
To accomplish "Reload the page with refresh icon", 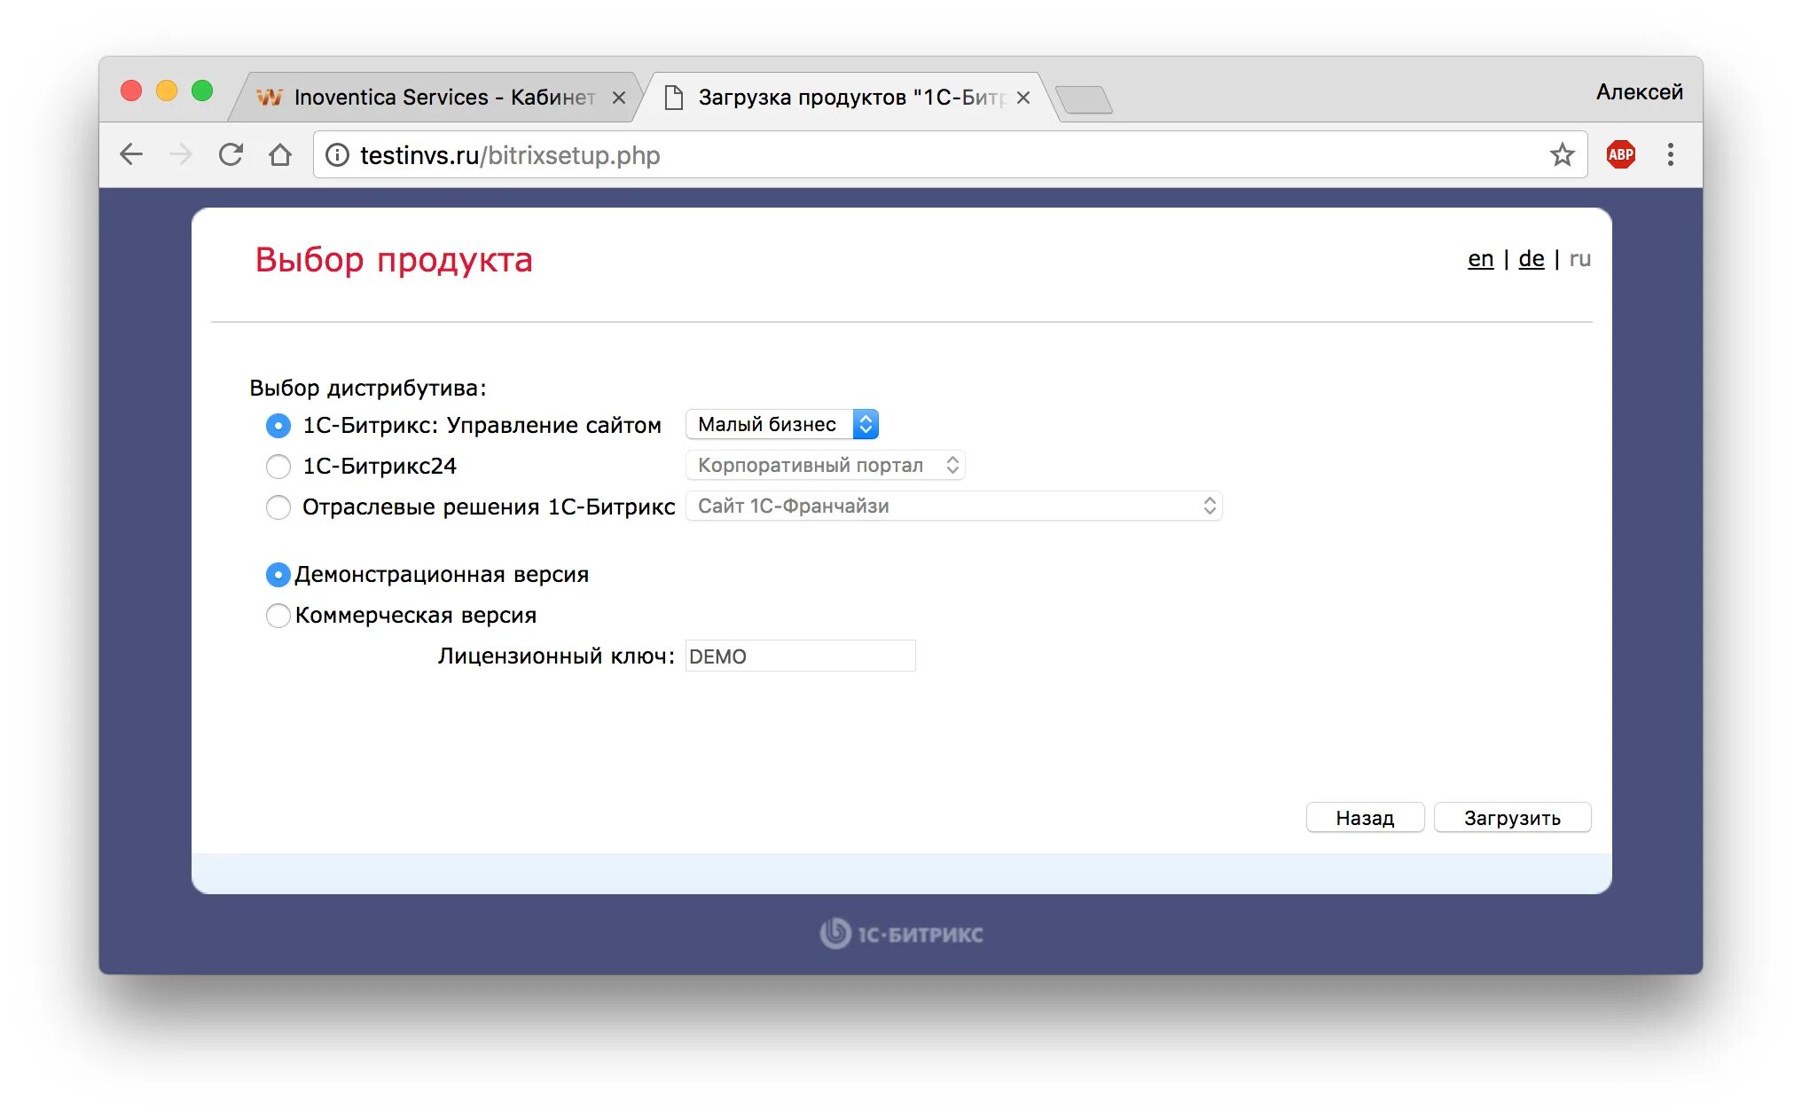I will point(231,154).
